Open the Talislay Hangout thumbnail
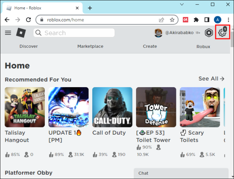The width and height of the screenshot is (234, 179). pos(25,107)
